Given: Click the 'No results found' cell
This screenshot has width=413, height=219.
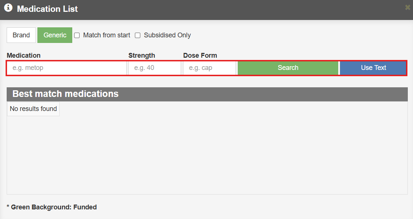Looking at the screenshot, I should [x=33, y=109].
